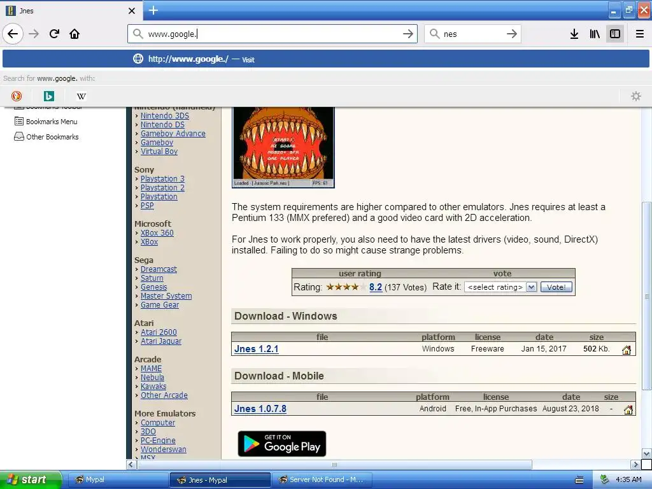Open a new tab with the plus button
Image resolution: width=652 pixels, height=489 pixels.
(153, 10)
